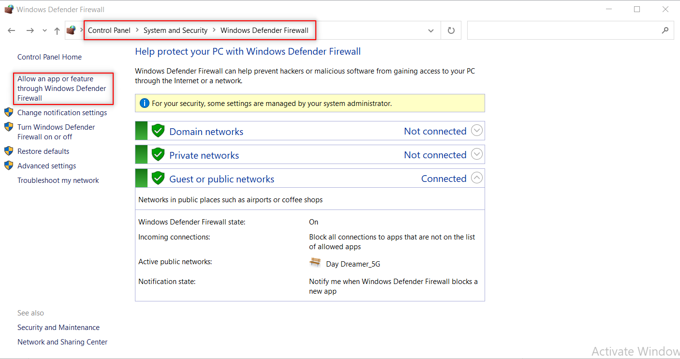Select Control Panel in the breadcrumb
Image resolution: width=680 pixels, height=359 pixels.
pyautogui.click(x=109, y=30)
